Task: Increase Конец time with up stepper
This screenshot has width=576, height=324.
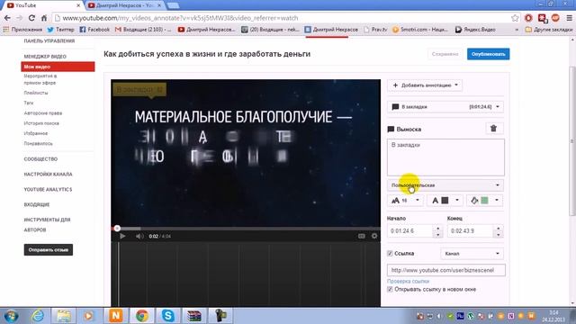Action: coord(498,228)
